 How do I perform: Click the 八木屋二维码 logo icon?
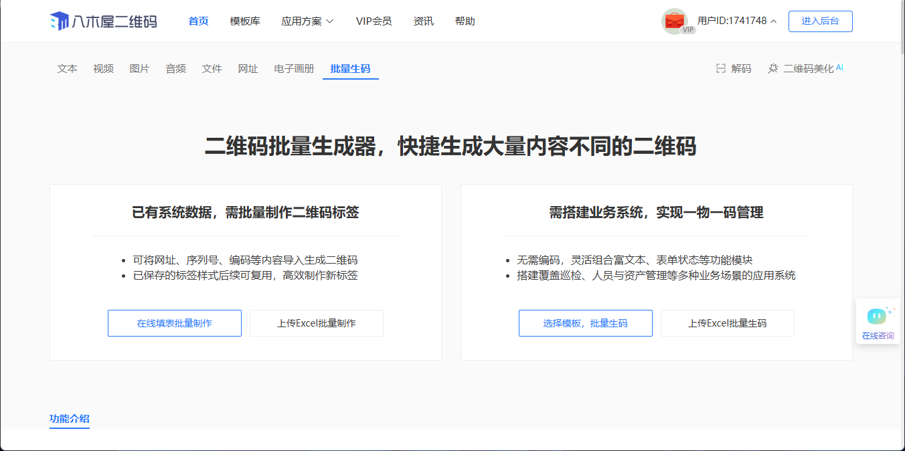[59, 21]
